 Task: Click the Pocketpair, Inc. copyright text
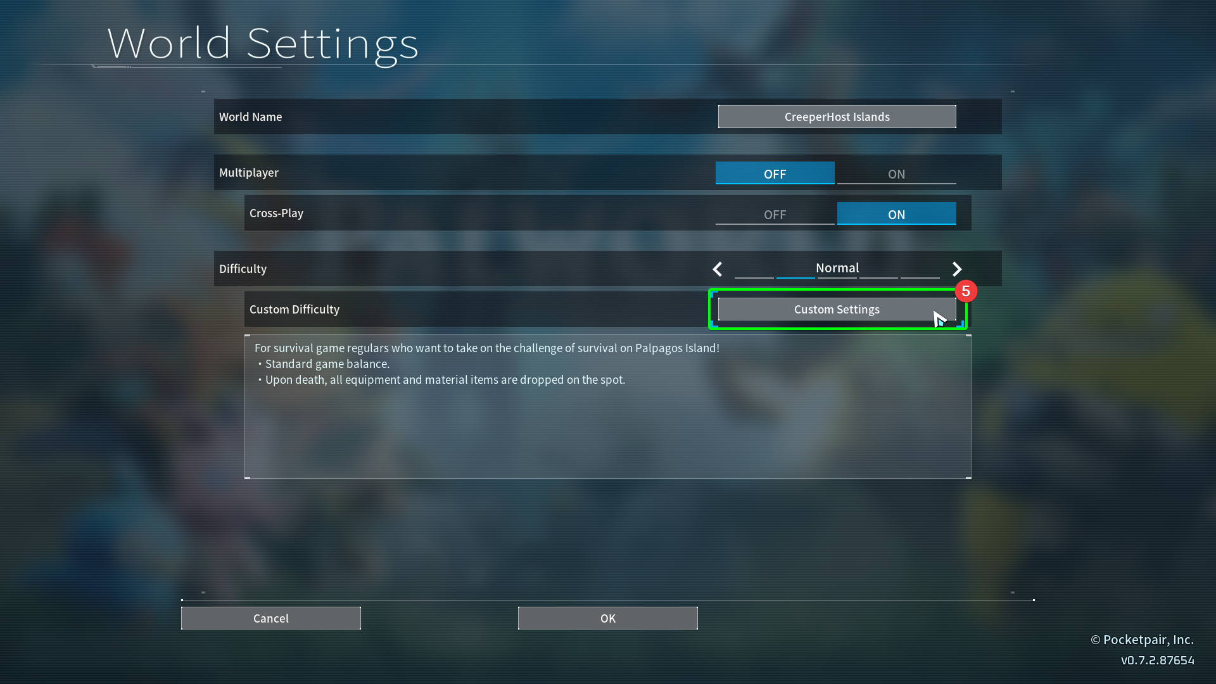point(1142,640)
